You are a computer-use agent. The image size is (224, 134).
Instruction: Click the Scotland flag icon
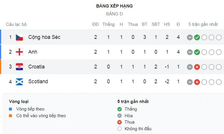(19, 82)
